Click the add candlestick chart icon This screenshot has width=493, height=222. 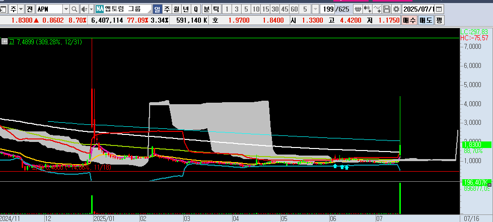click(x=367, y=9)
